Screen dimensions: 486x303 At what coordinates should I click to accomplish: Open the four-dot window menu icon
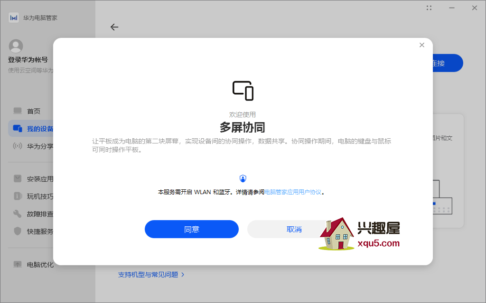coord(429,8)
